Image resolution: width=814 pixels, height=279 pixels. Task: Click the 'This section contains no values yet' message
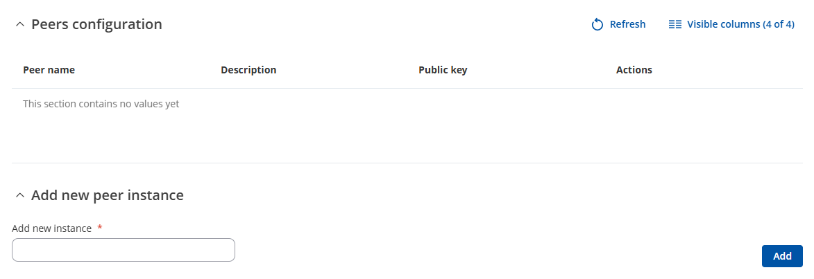[x=101, y=104]
